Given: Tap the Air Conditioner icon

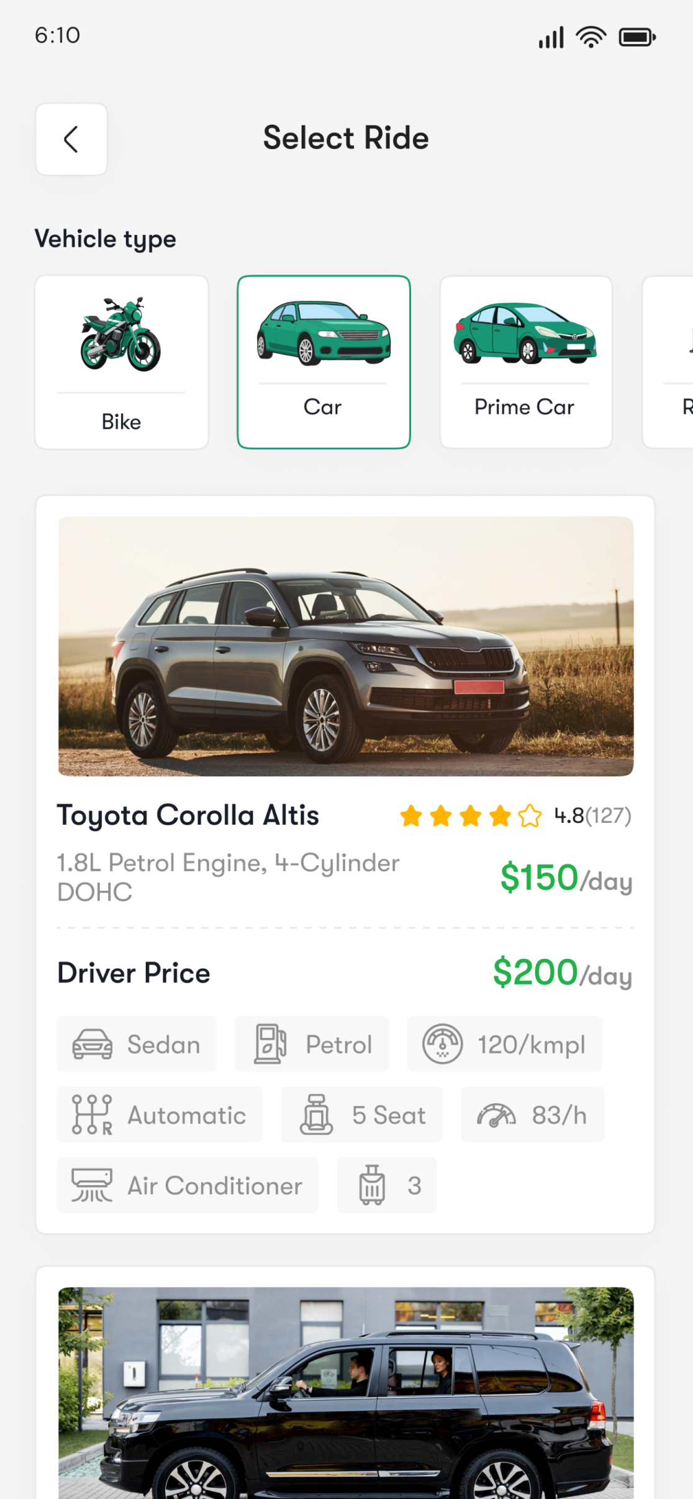Looking at the screenshot, I should tap(92, 1185).
